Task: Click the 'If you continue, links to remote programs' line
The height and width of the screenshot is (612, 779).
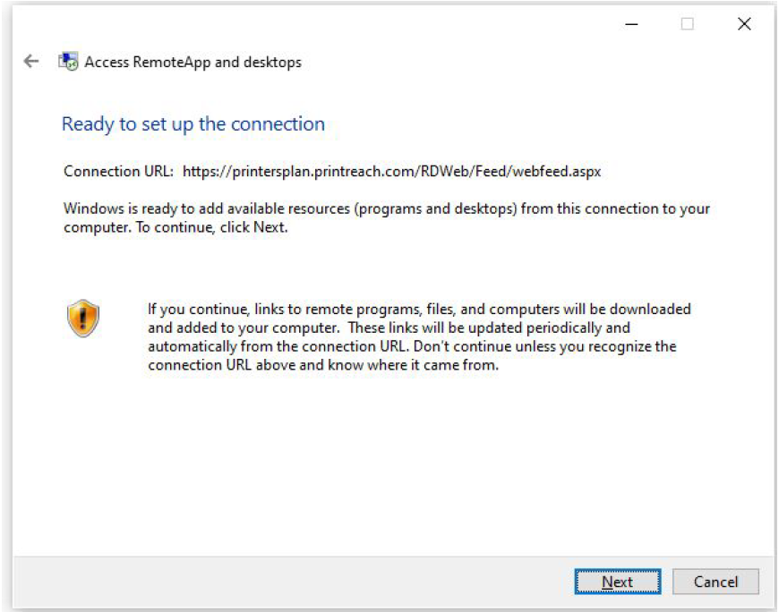Action: pyautogui.click(x=419, y=310)
